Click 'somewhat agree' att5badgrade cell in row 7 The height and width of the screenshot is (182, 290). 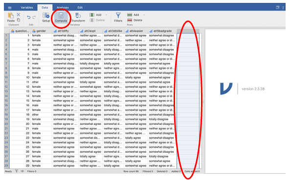click(162, 63)
